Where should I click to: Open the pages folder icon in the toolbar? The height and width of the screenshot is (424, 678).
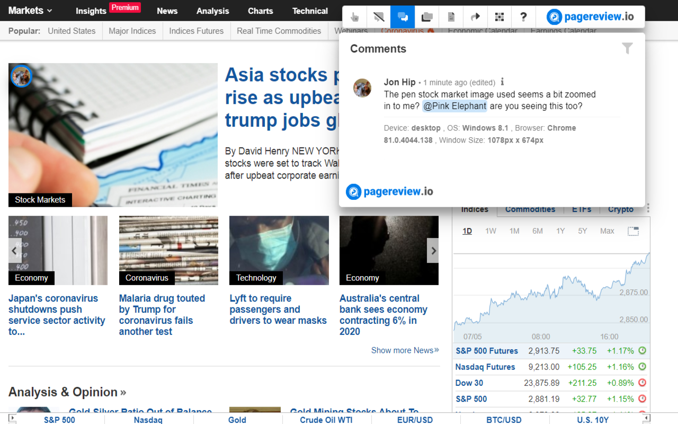pos(426,16)
